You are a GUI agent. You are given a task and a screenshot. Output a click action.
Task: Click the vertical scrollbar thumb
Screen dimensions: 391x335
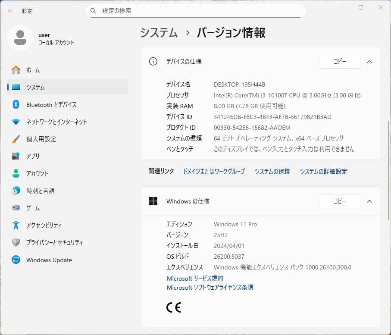pos(389,171)
